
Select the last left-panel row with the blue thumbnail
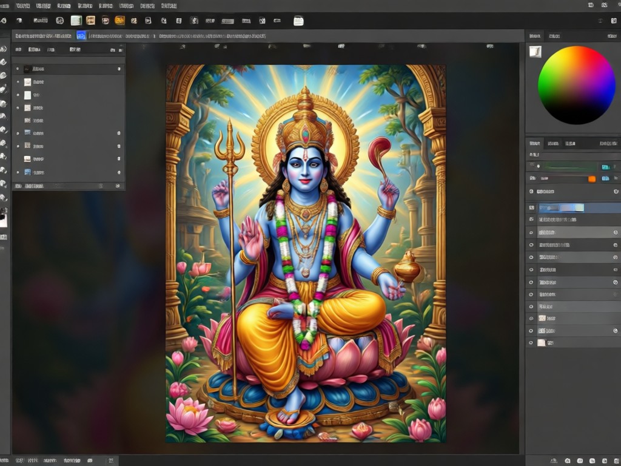(68, 172)
